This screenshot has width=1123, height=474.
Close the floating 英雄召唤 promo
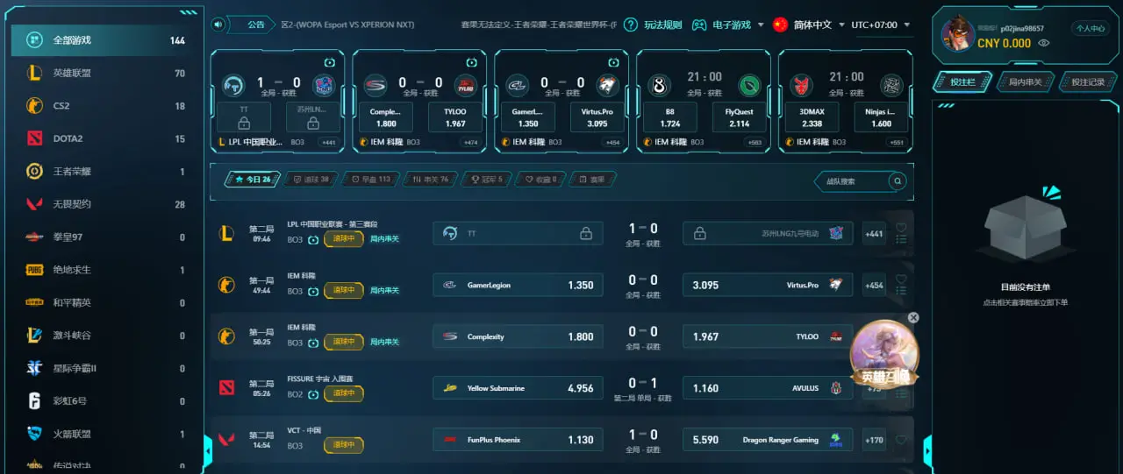tap(913, 318)
